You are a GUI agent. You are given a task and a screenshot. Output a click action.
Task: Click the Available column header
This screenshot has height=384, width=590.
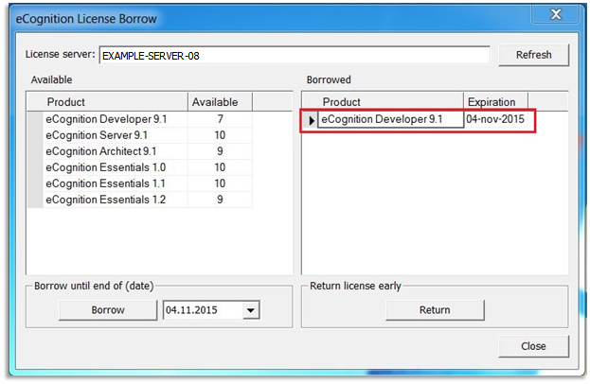[x=220, y=102]
